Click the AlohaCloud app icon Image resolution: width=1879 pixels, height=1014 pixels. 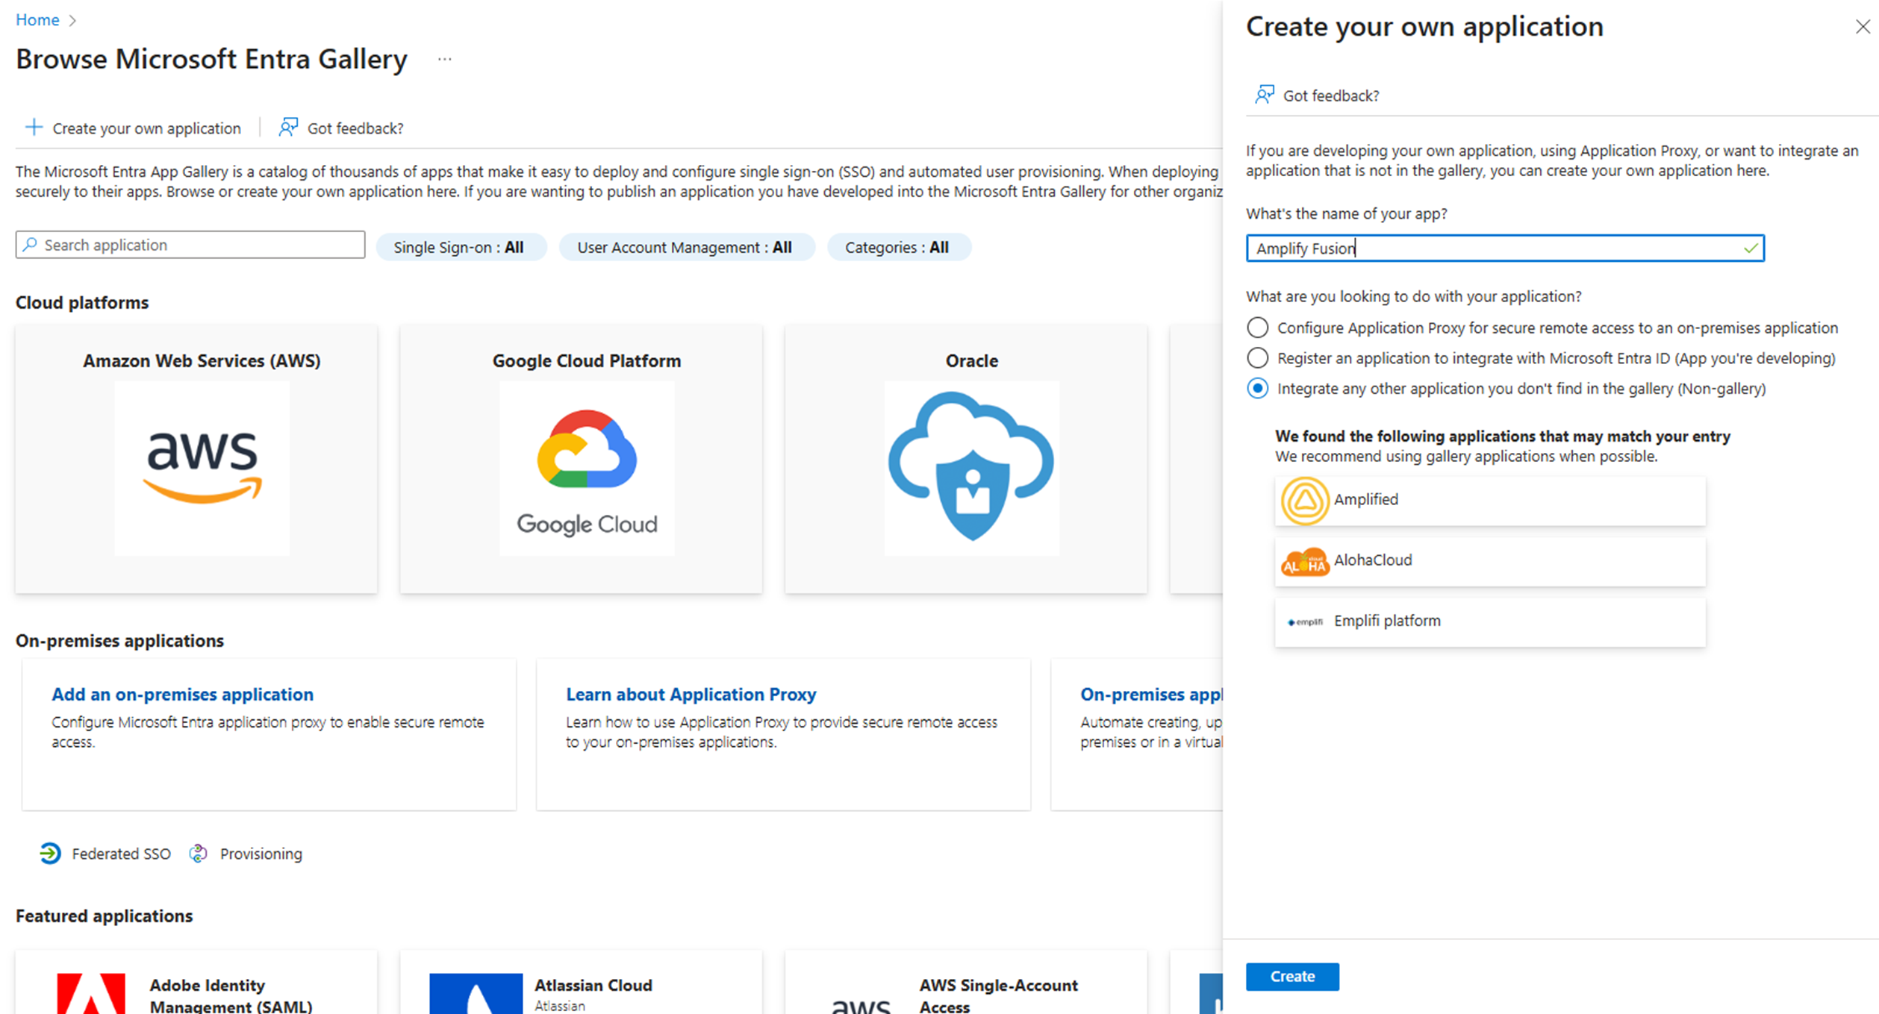(1304, 561)
